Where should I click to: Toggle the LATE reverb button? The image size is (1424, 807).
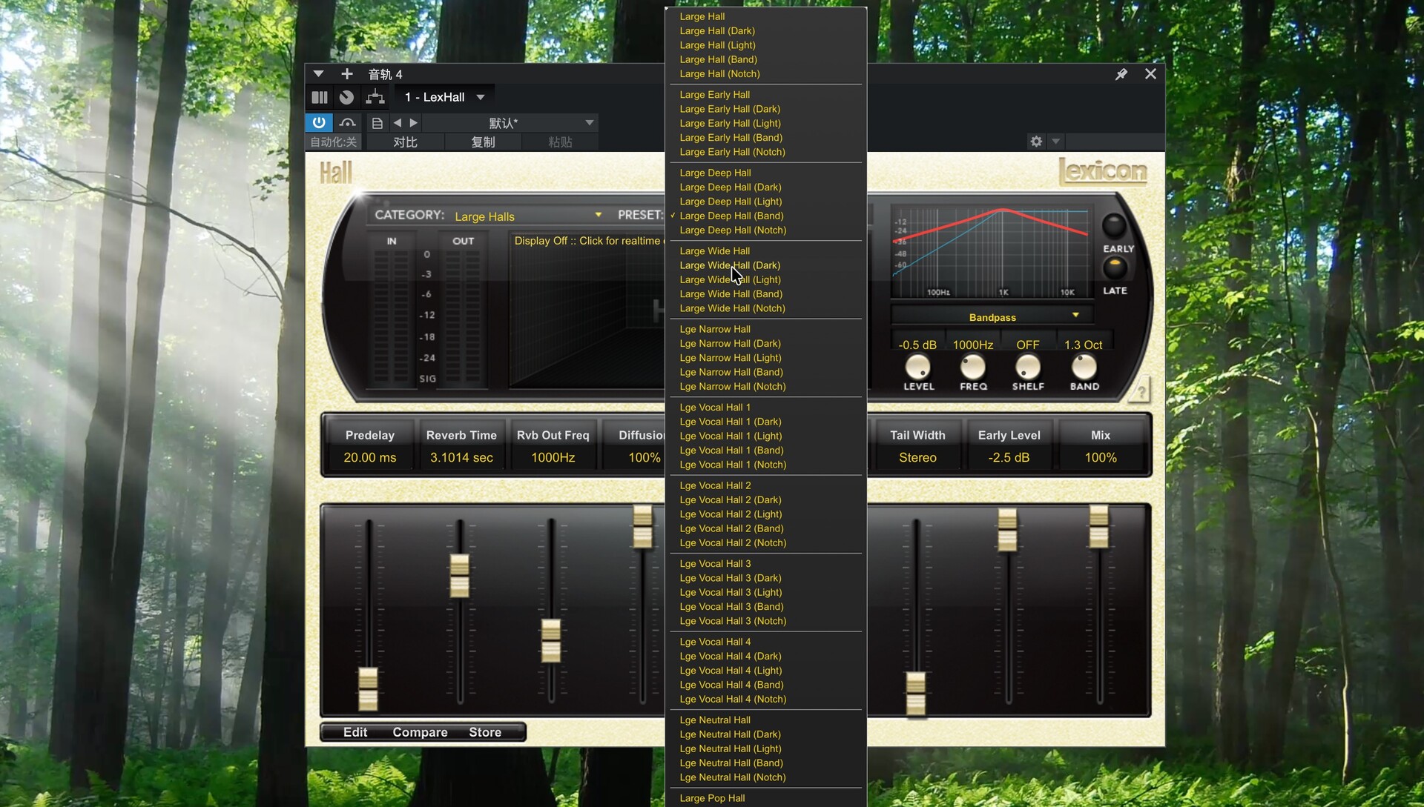pyautogui.click(x=1114, y=268)
